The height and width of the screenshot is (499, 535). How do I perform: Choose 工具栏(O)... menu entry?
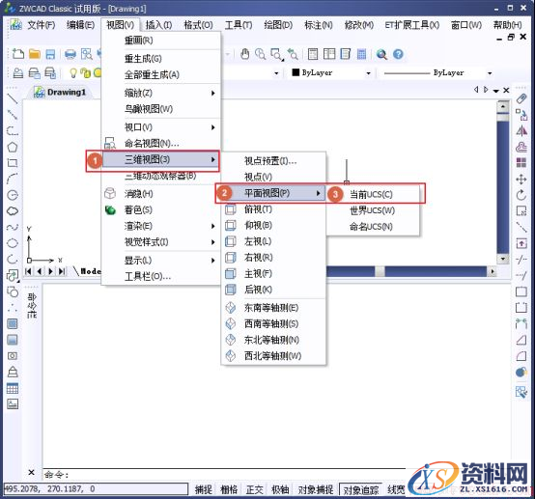click(x=161, y=277)
